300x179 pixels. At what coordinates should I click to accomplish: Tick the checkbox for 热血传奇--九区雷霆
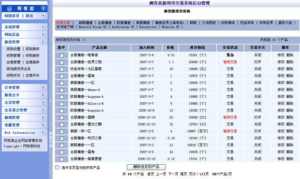[62, 69]
